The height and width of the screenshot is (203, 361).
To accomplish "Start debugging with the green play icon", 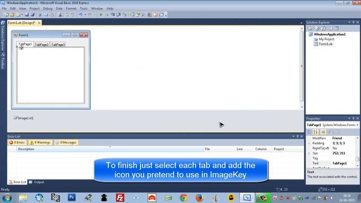I will click(x=101, y=15).
